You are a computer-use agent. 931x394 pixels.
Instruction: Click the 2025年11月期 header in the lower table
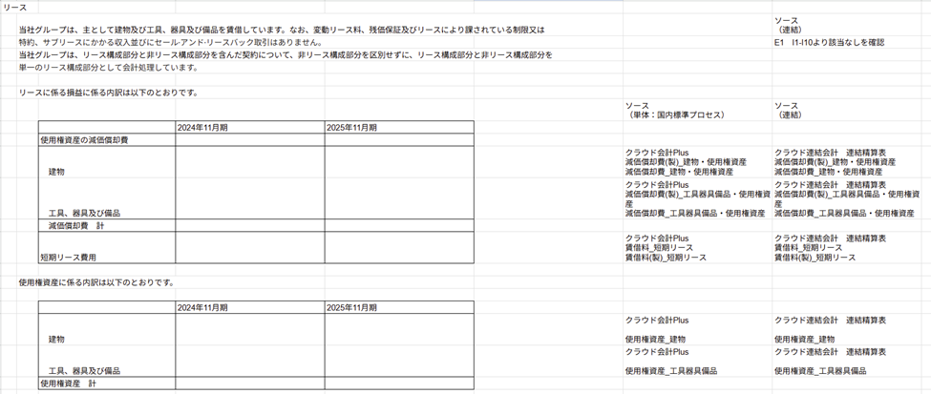tap(351, 307)
